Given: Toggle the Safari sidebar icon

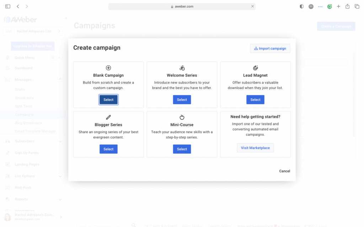Looking at the screenshot, I should [x=8, y=6].
